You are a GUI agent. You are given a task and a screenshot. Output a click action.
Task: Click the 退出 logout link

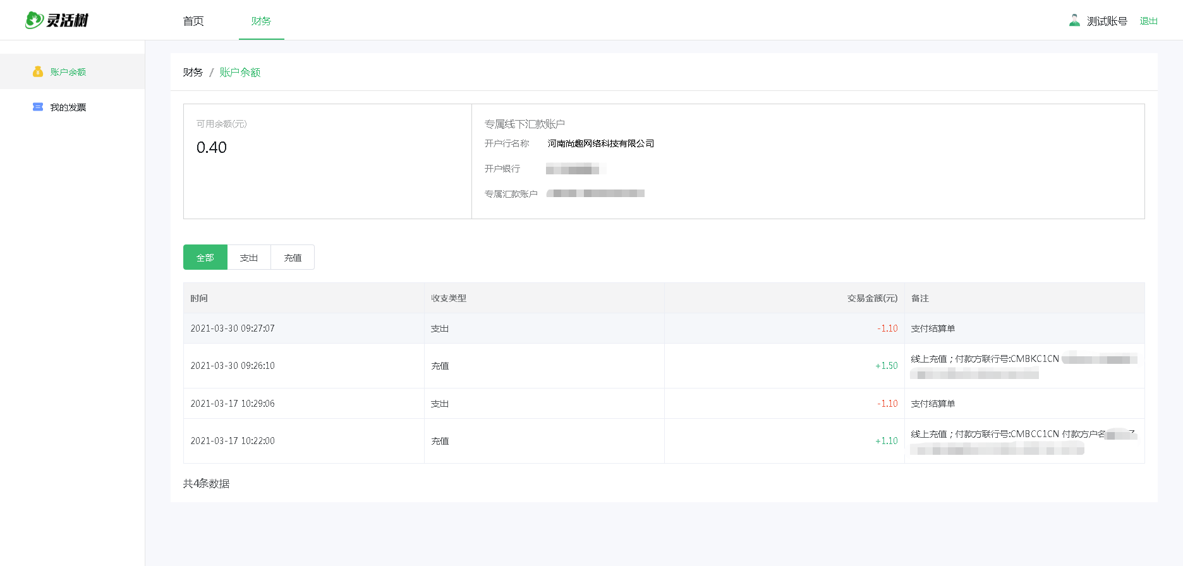pos(1149,21)
